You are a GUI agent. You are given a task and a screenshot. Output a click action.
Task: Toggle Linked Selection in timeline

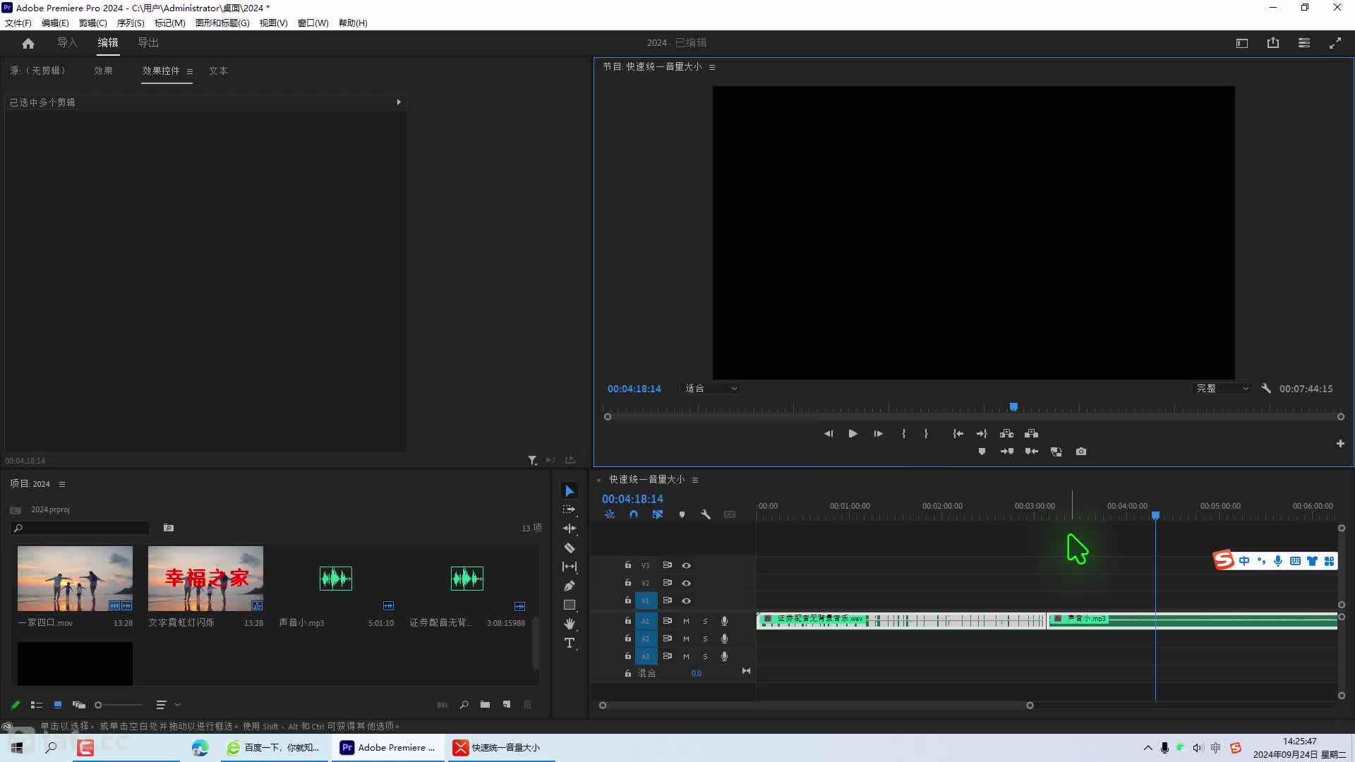pos(658,514)
